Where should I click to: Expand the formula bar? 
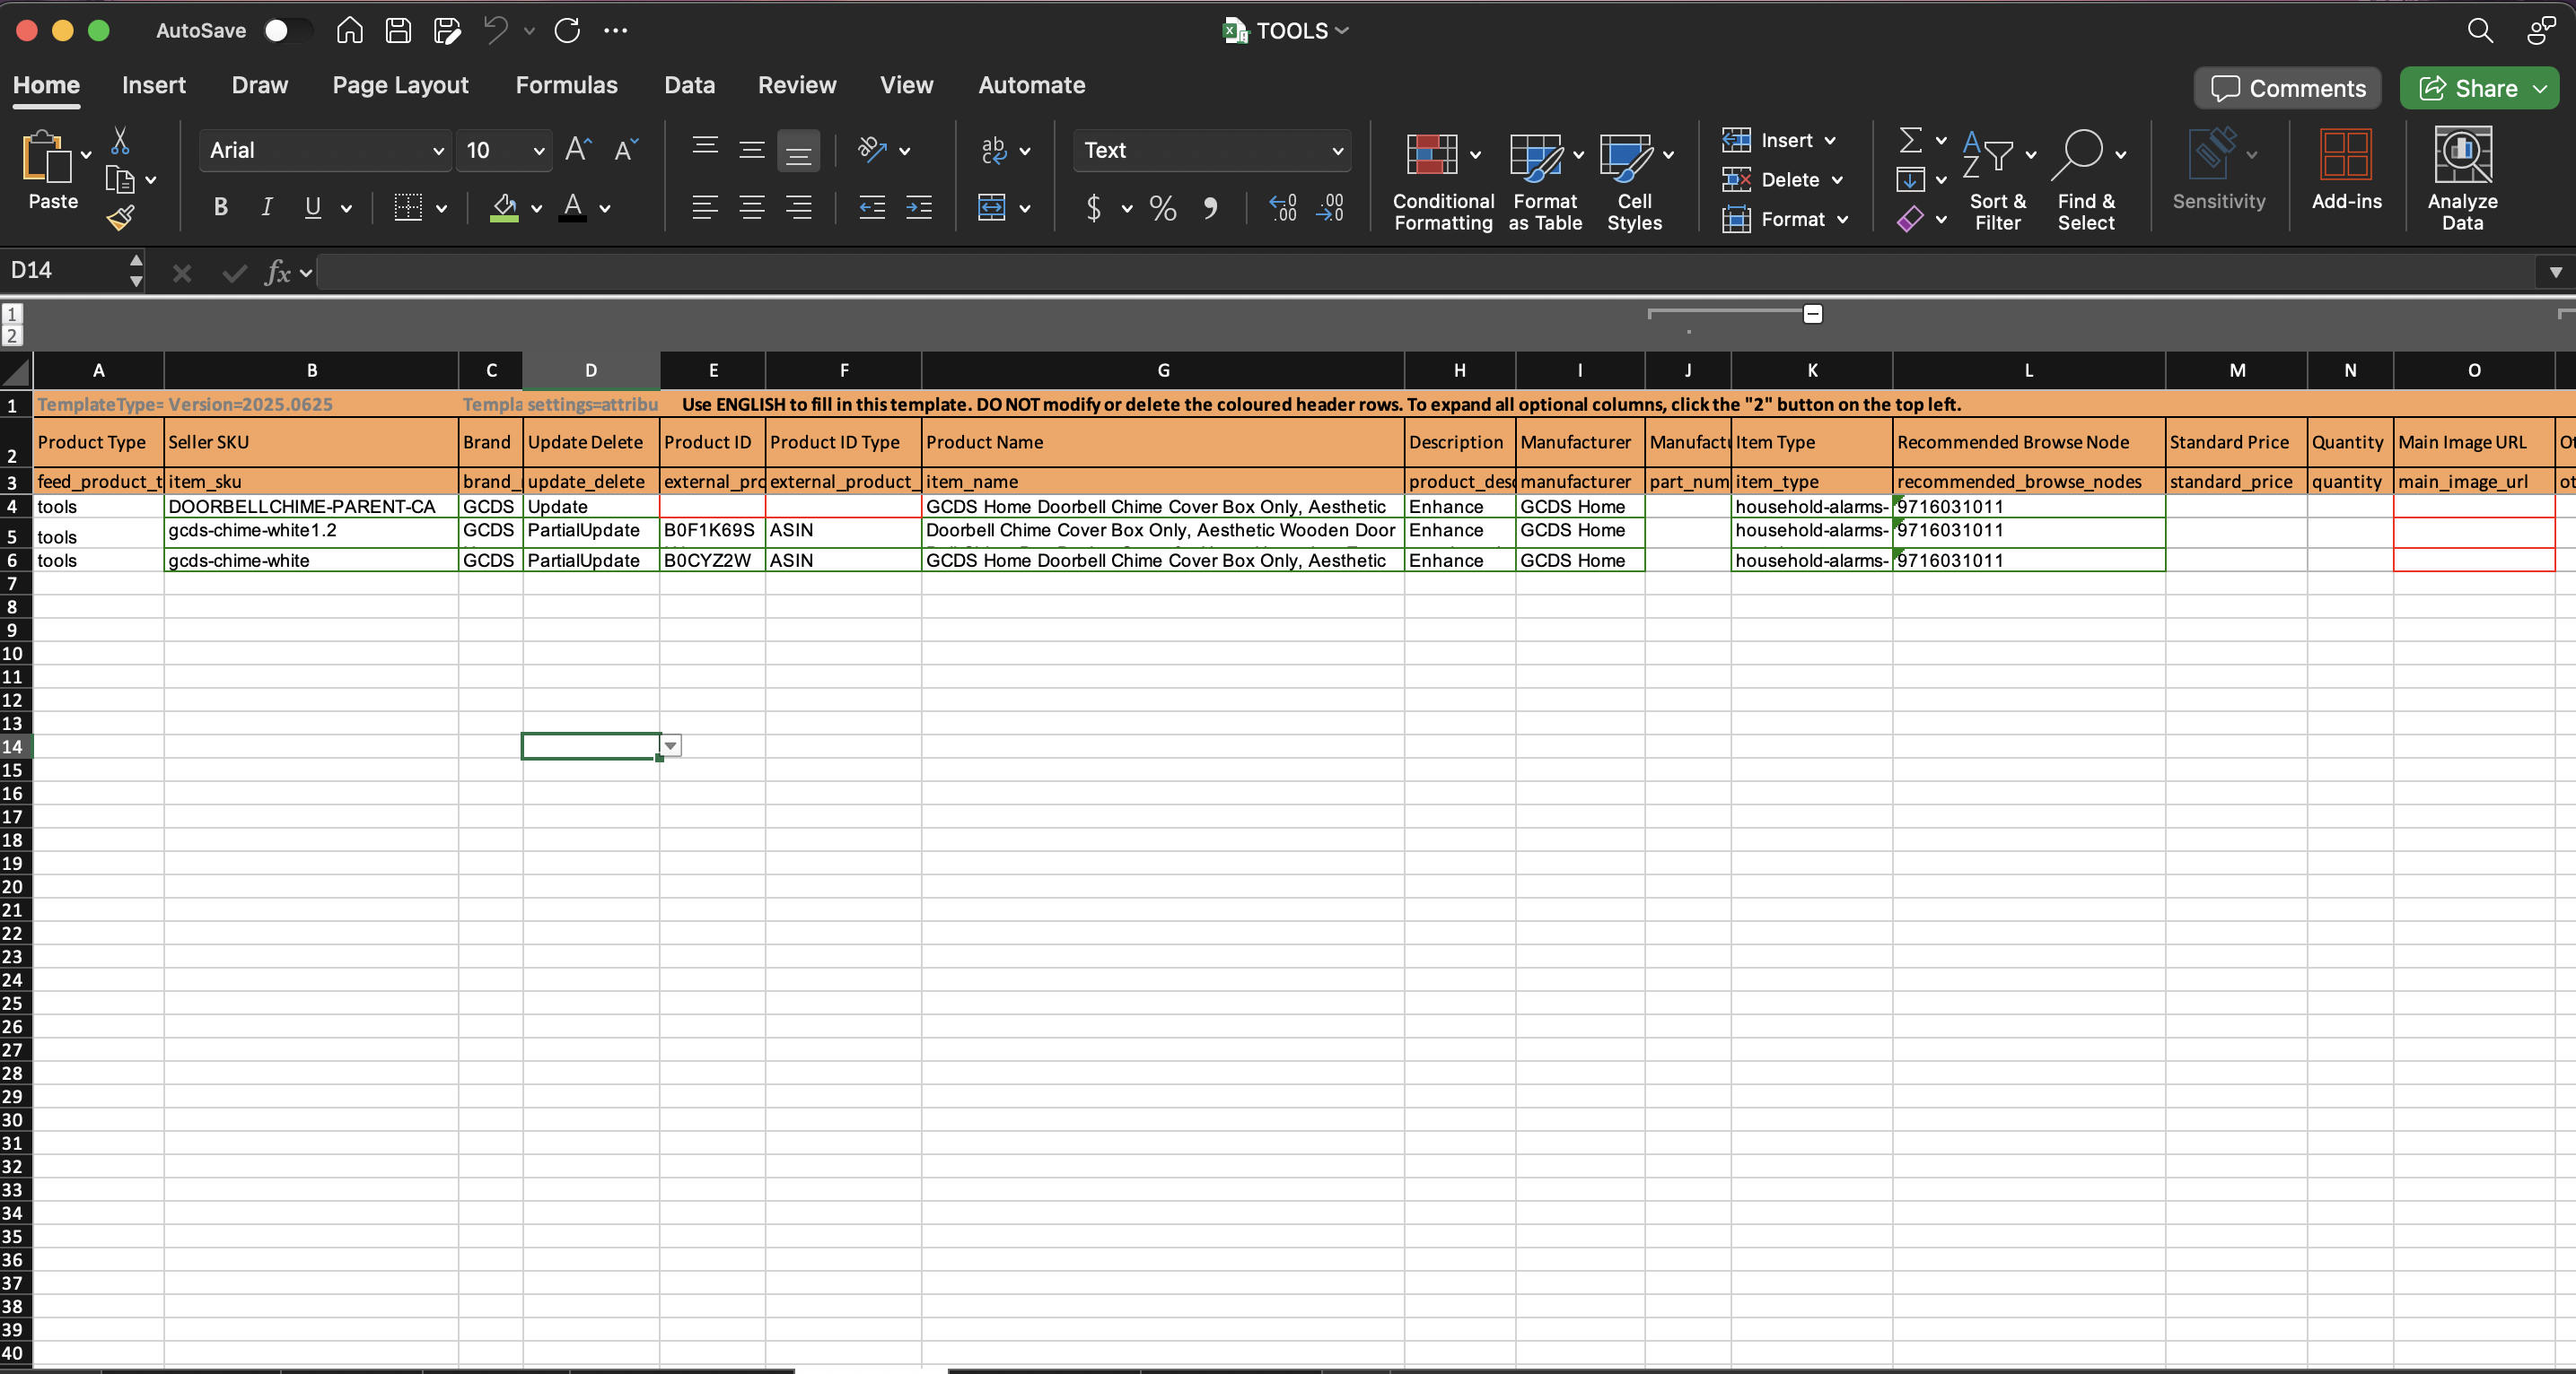[2555, 272]
